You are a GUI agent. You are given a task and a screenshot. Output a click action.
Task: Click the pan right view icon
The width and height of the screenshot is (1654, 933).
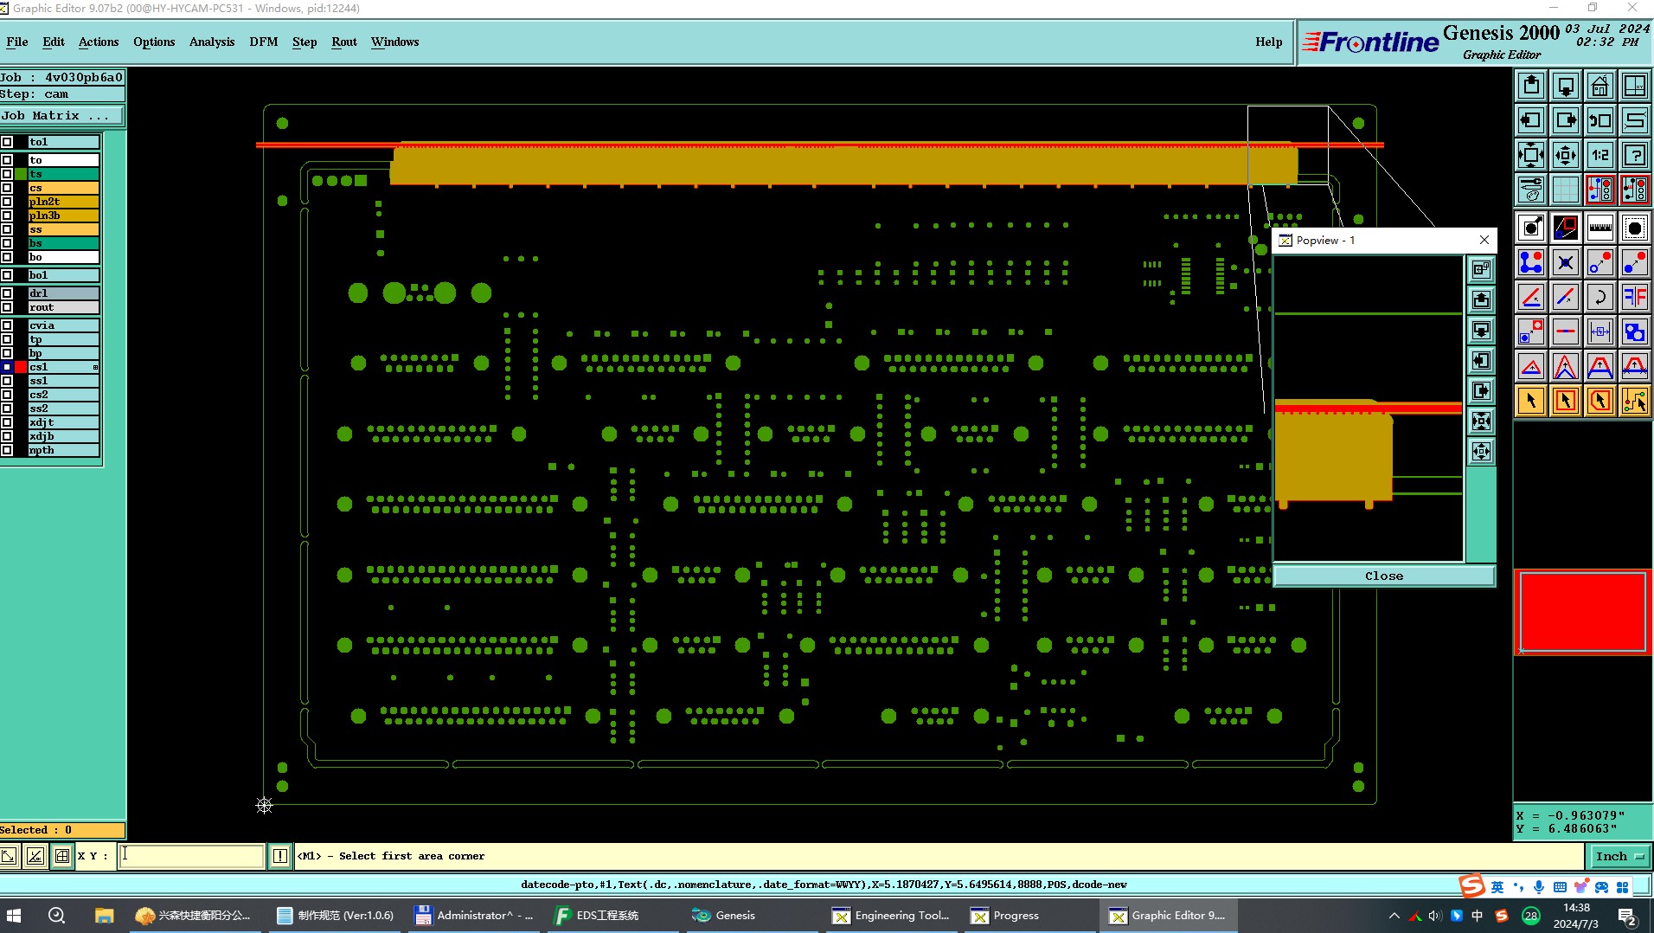1566,120
